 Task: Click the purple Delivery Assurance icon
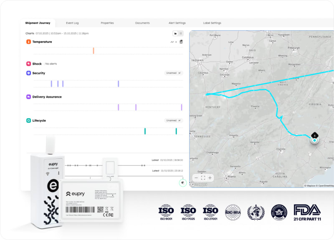(28, 97)
